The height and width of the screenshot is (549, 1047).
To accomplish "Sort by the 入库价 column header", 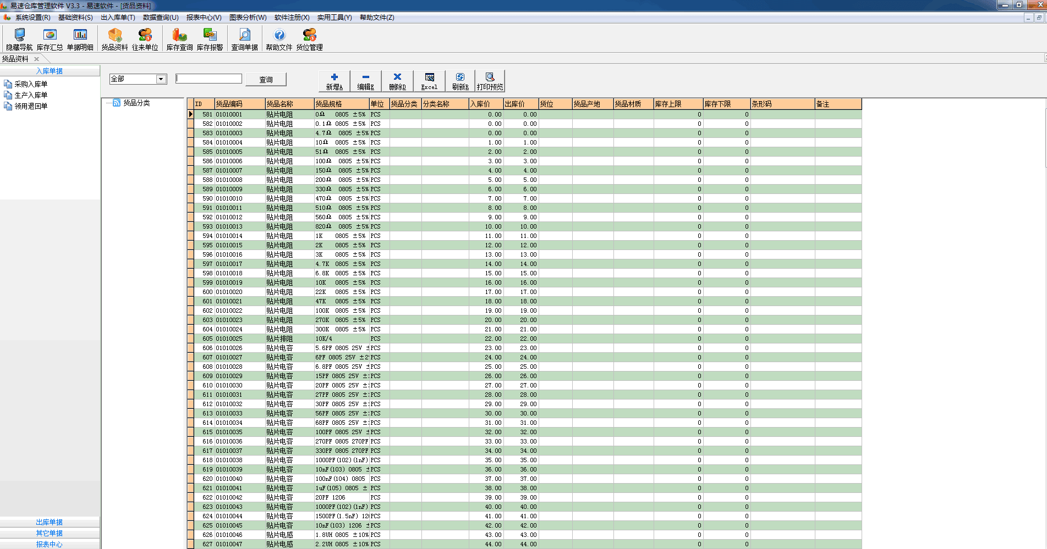I will [x=486, y=104].
